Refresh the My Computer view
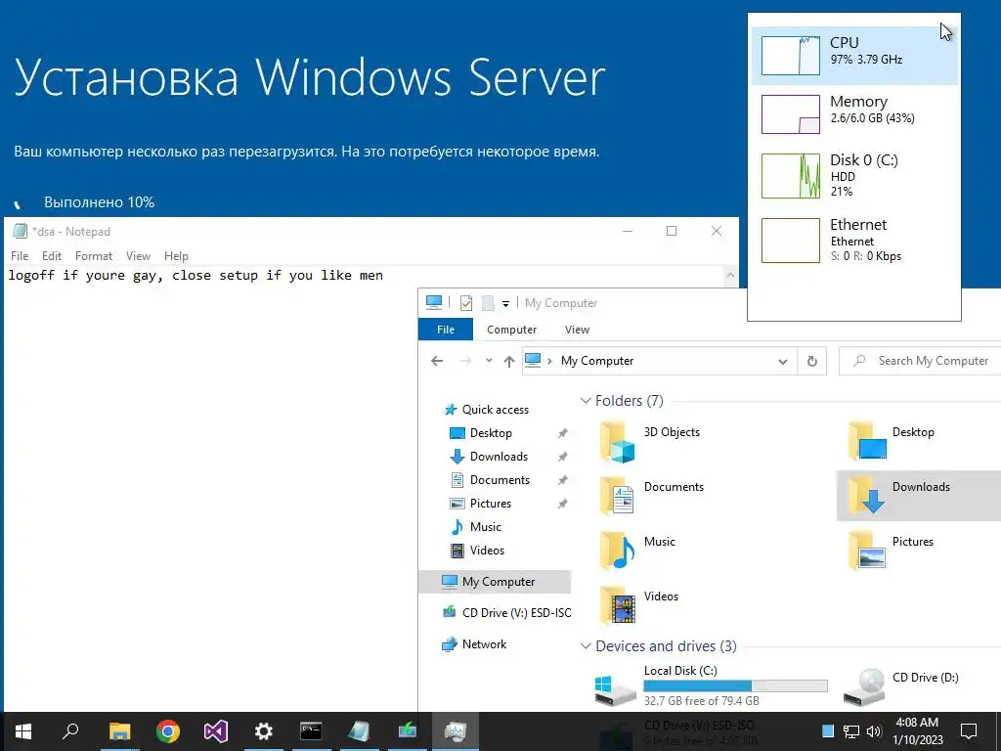This screenshot has height=751, width=1001. (812, 361)
